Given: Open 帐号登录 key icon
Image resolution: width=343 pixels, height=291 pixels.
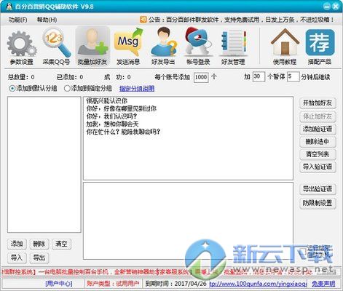Looking at the screenshot, I should click(x=198, y=47).
